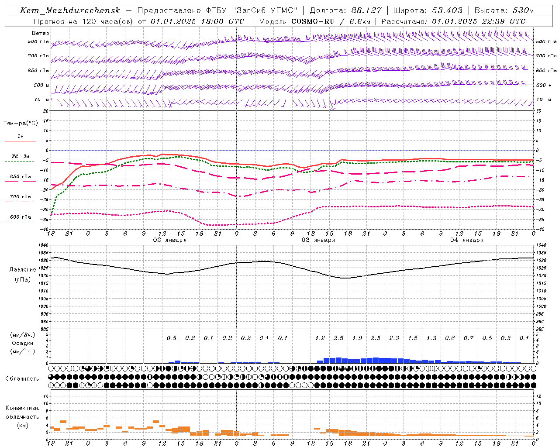This screenshot has height=447, width=559.
Task: Click the 3-hour precipitation value 2.3
Action: click(x=394, y=338)
